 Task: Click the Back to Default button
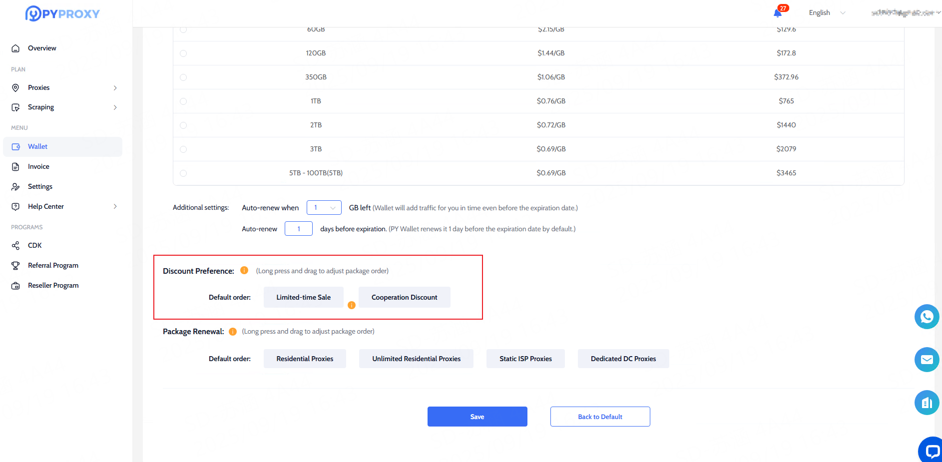tap(600, 417)
